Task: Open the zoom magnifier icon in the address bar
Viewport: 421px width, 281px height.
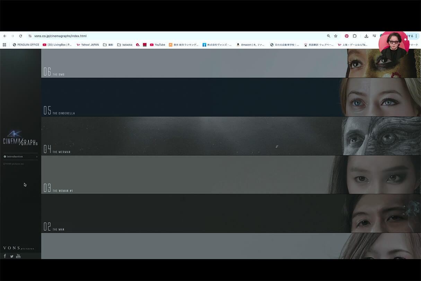Action: 328,36
